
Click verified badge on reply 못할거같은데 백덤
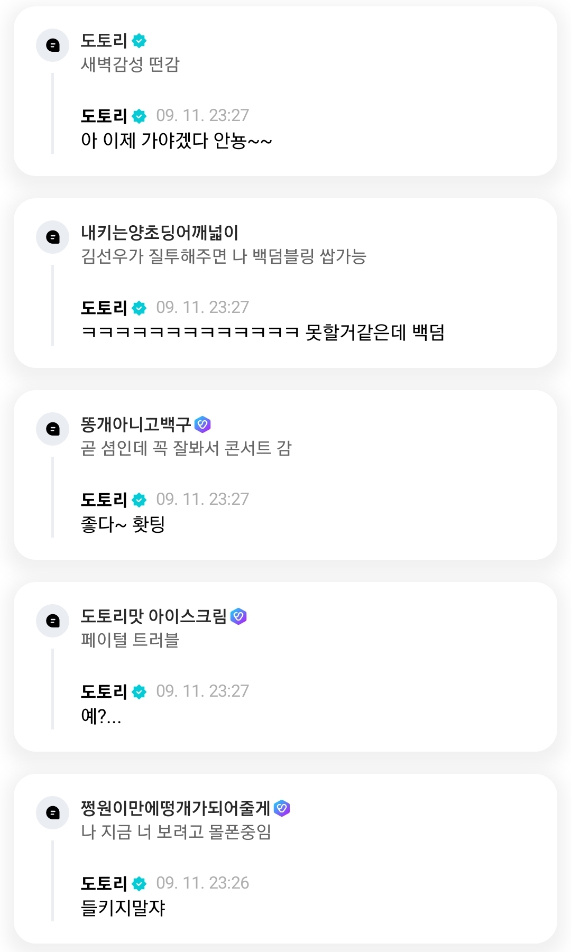click(139, 308)
